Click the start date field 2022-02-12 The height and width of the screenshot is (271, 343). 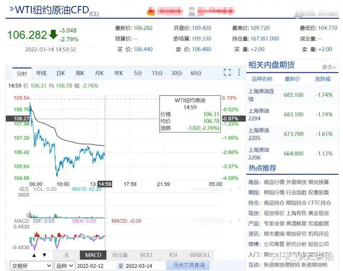pyautogui.click(x=96, y=266)
